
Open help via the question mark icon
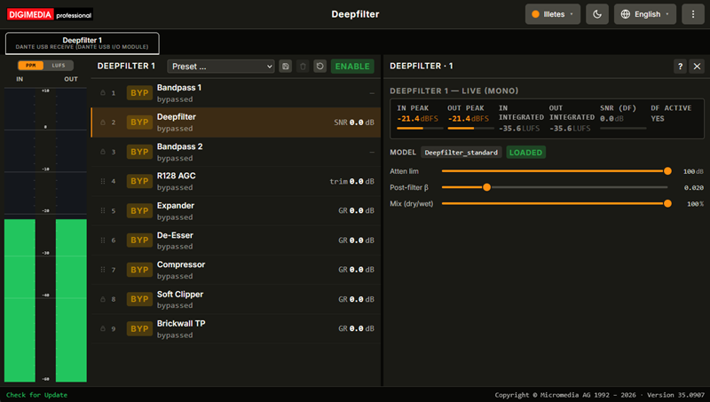680,67
